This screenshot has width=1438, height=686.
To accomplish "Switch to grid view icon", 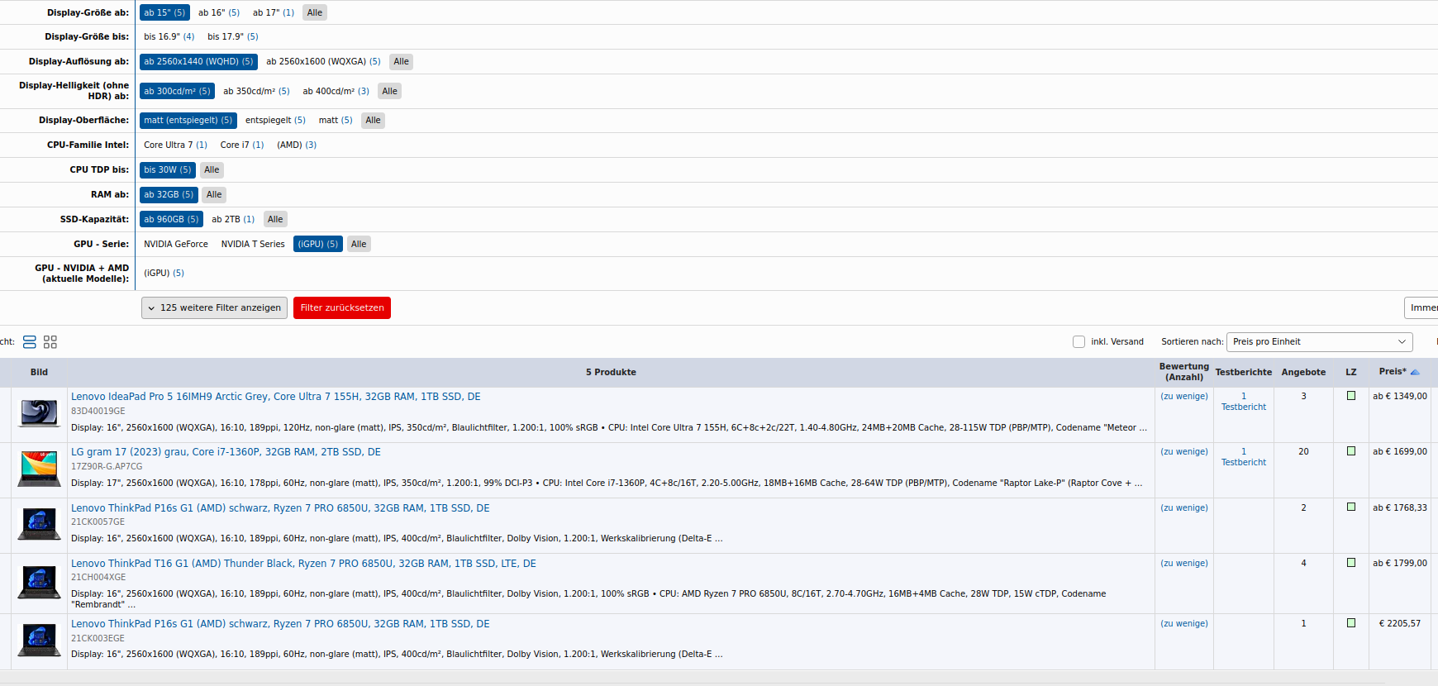I will click(x=50, y=341).
